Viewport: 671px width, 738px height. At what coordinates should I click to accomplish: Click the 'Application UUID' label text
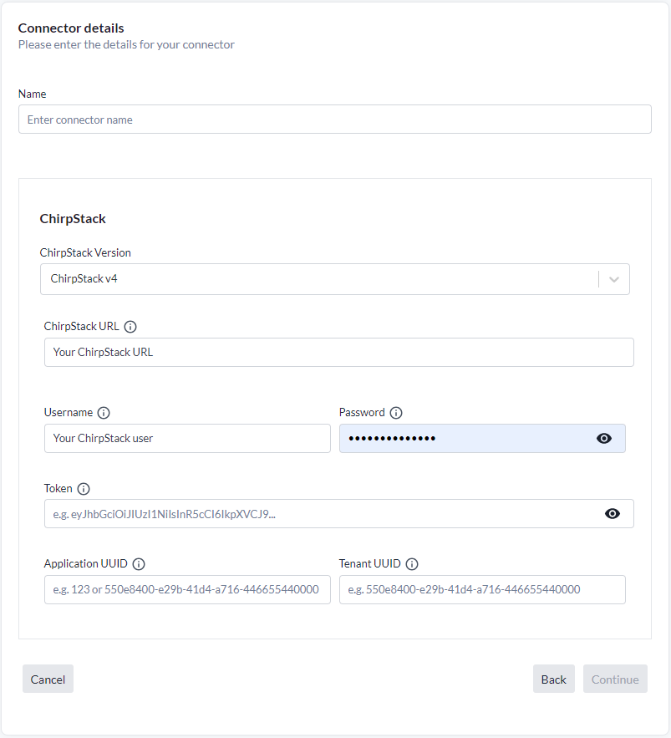tap(85, 563)
